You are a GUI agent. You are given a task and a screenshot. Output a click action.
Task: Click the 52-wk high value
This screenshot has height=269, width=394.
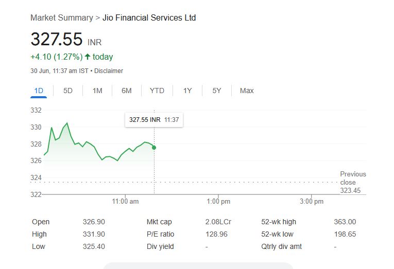345,222
